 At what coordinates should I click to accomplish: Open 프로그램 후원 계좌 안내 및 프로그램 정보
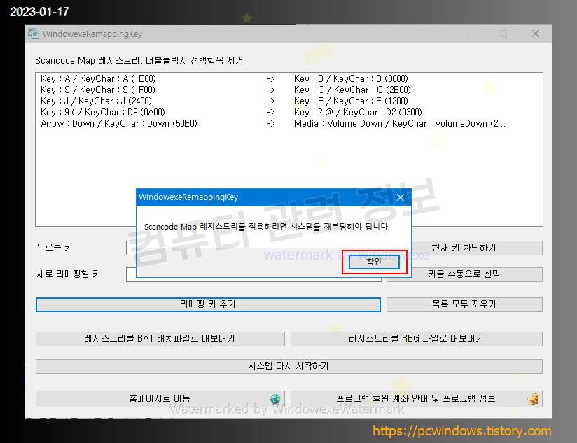[416, 399]
